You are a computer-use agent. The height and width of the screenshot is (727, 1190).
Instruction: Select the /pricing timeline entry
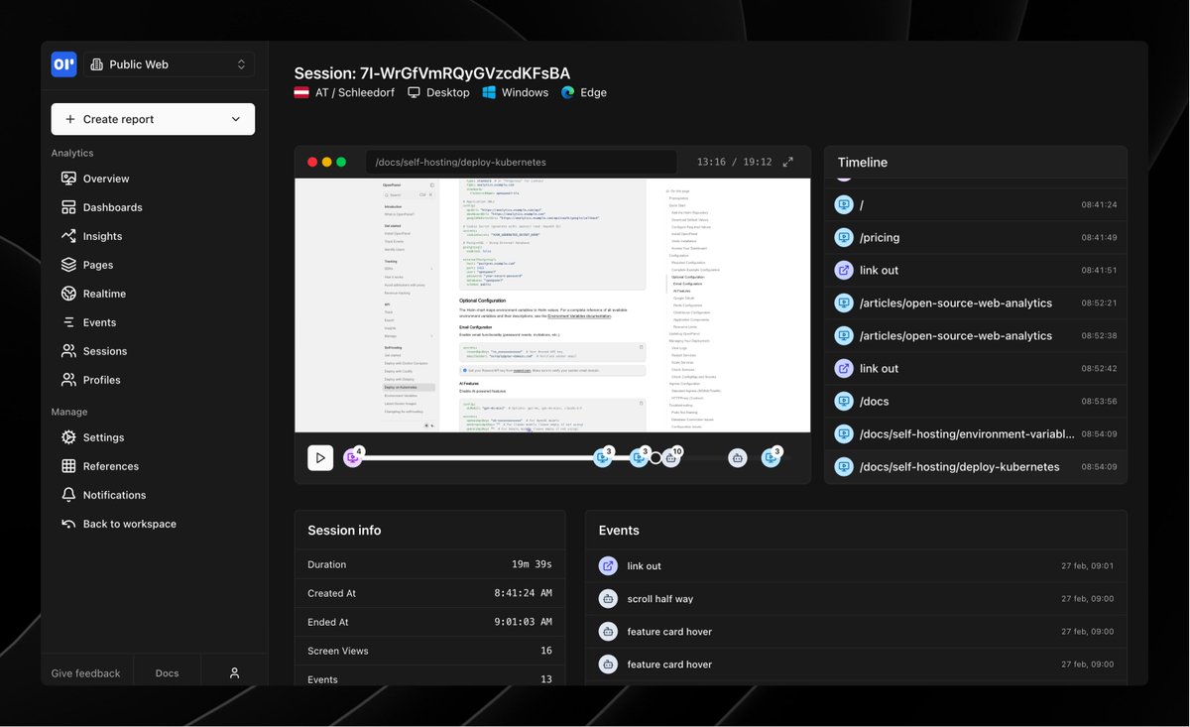[x=976, y=237]
